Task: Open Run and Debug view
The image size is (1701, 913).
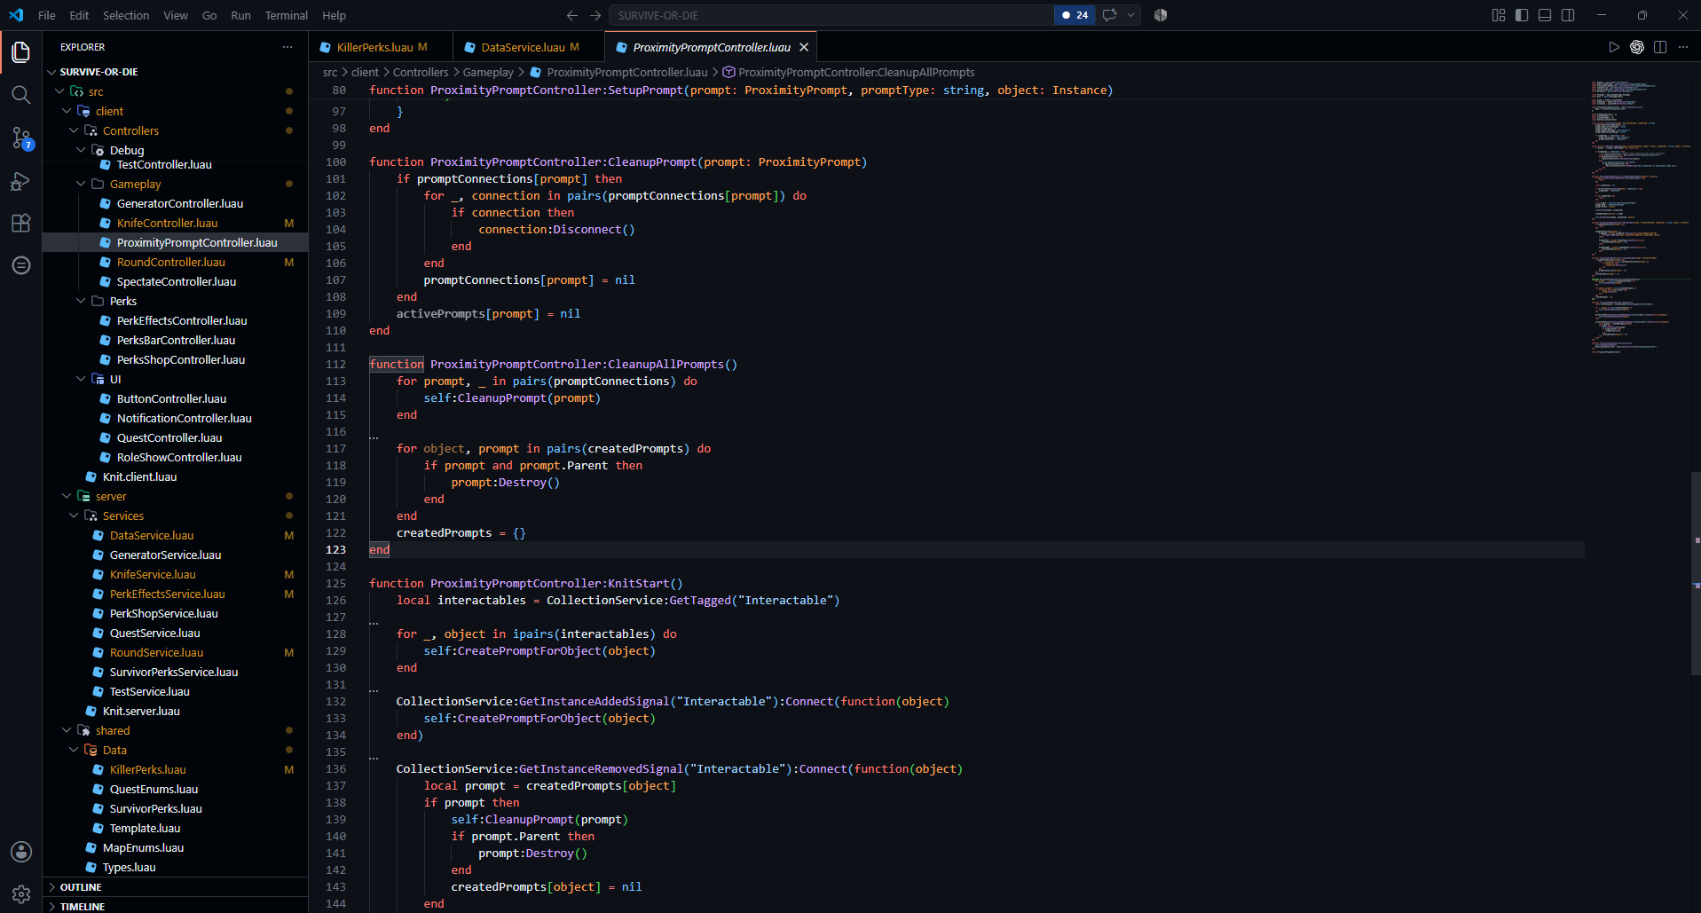Action: click(x=21, y=181)
